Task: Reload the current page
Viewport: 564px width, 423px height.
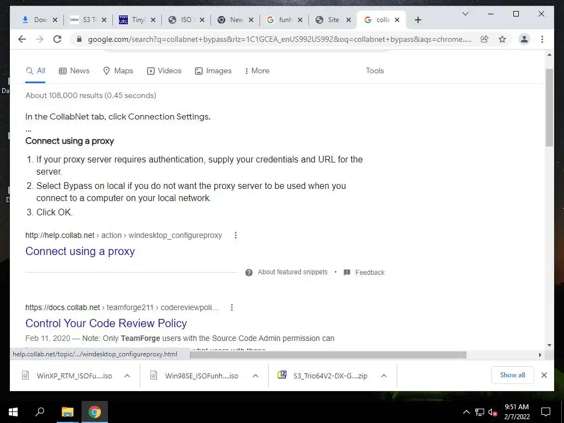Action: [x=57, y=39]
